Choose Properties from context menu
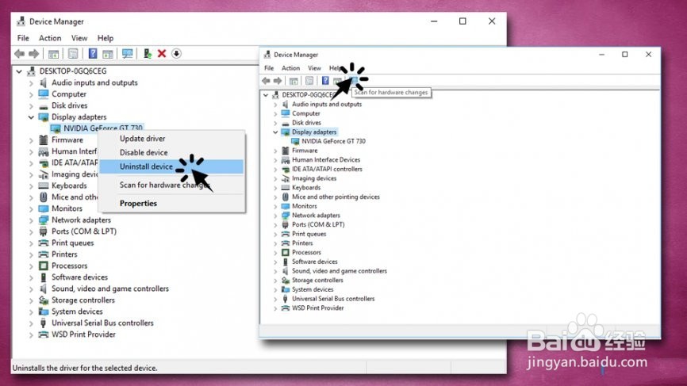 point(171,204)
